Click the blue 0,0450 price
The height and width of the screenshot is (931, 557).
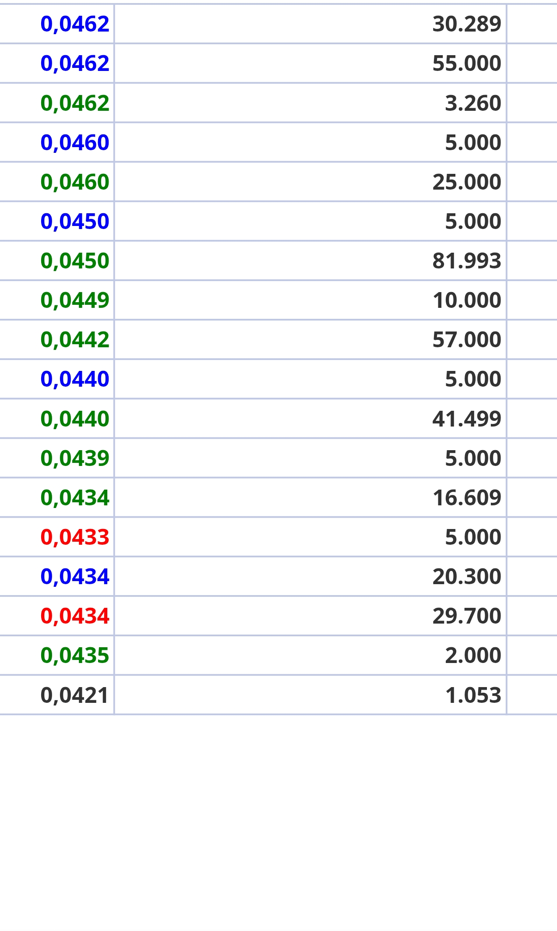pos(74,221)
